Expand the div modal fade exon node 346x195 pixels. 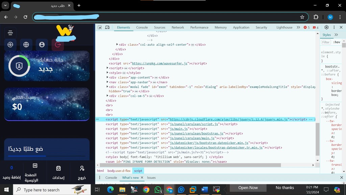pos(107,87)
